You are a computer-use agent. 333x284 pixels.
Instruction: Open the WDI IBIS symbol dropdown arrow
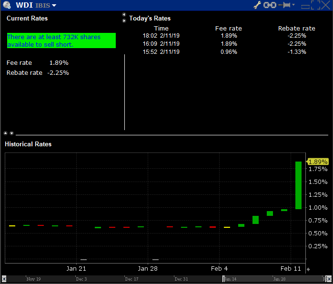[x=54, y=5]
